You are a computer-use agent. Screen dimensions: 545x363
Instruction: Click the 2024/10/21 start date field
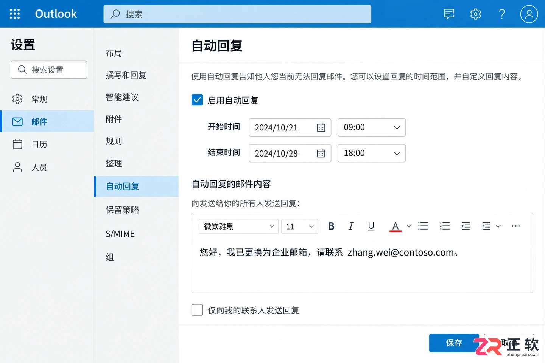click(x=290, y=127)
